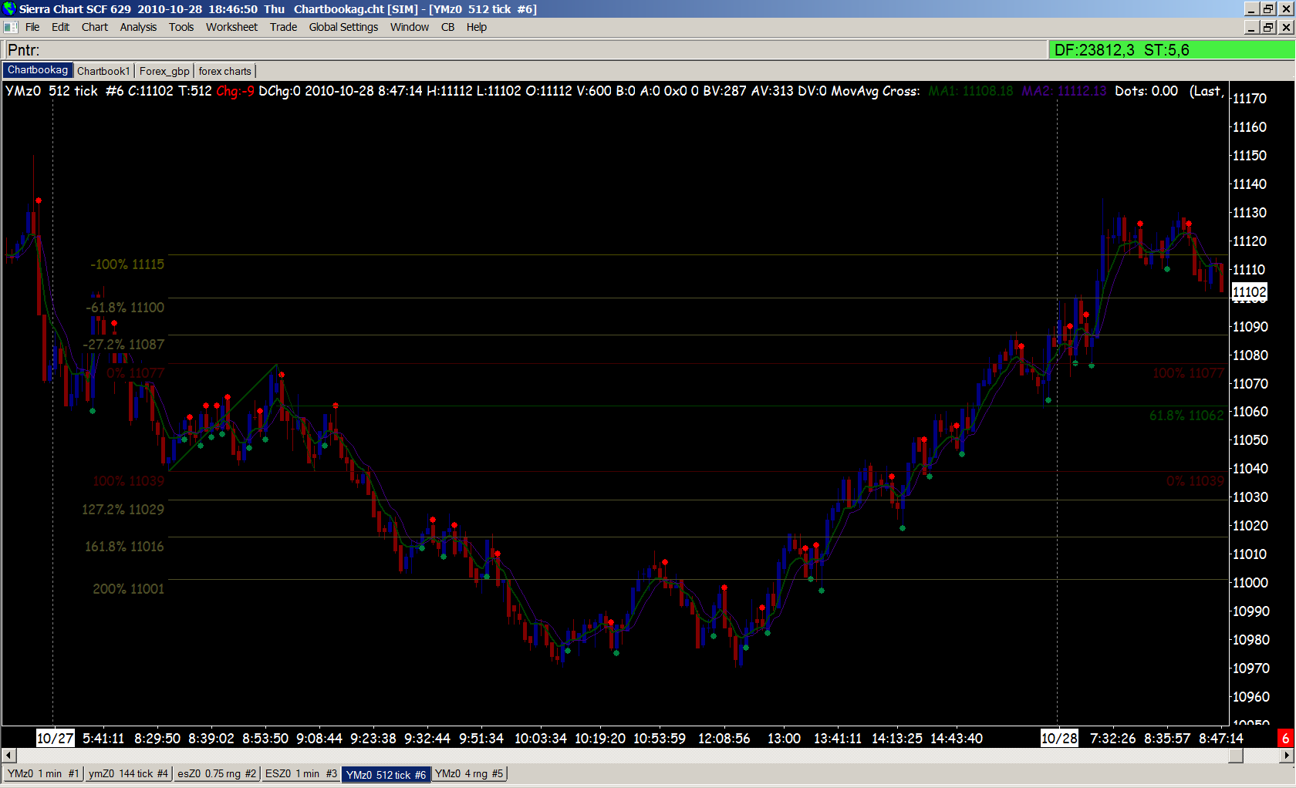Switch to the Chartbookag chartbook tab
The height and width of the screenshot is (788, 1296).
(x=38, y=70)
